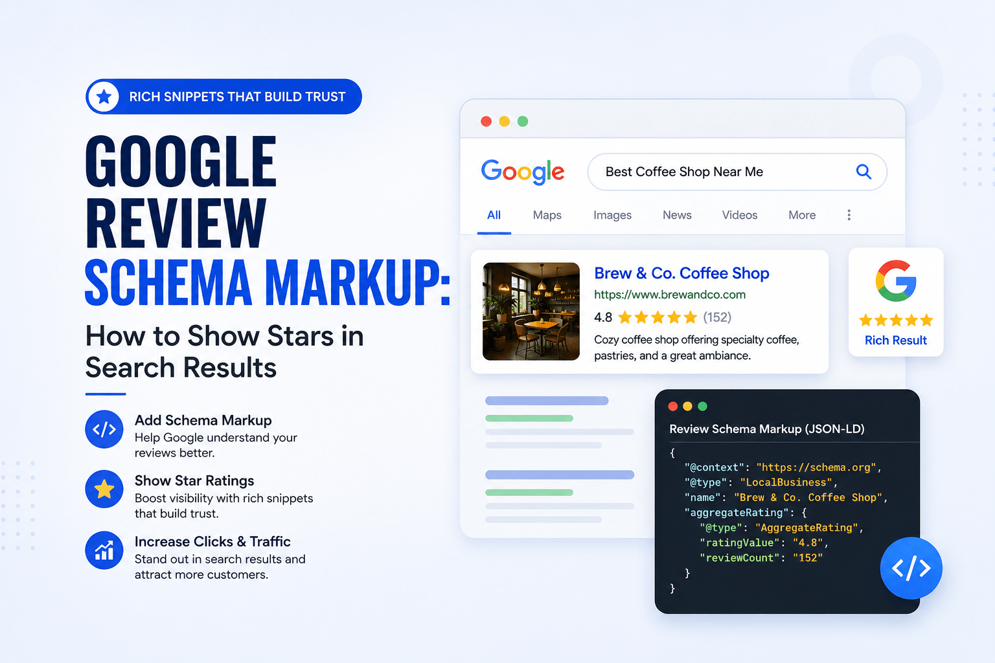
Task: Click the five stars on Rich Result card
Action: tap(896, 320)
